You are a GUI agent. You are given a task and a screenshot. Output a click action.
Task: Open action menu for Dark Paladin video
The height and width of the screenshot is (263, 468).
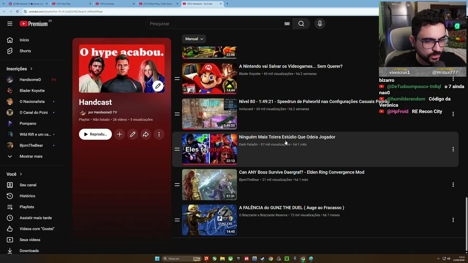(453, 149)
